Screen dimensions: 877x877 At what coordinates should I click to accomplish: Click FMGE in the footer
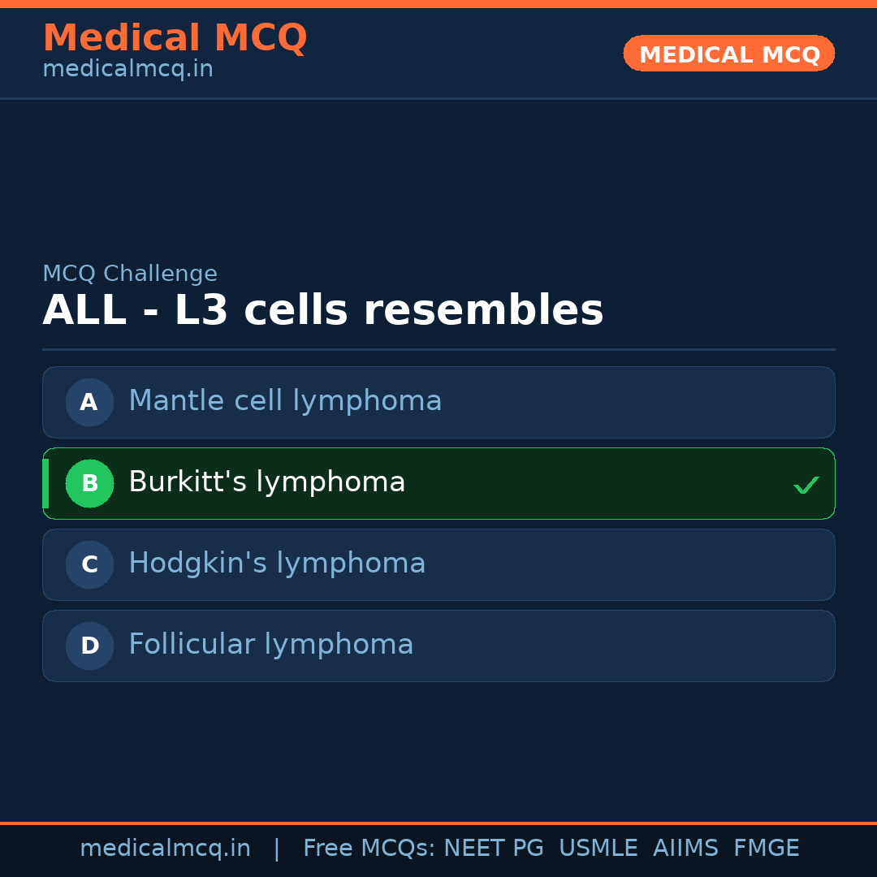pyautogui.click(x=766, y=849)
